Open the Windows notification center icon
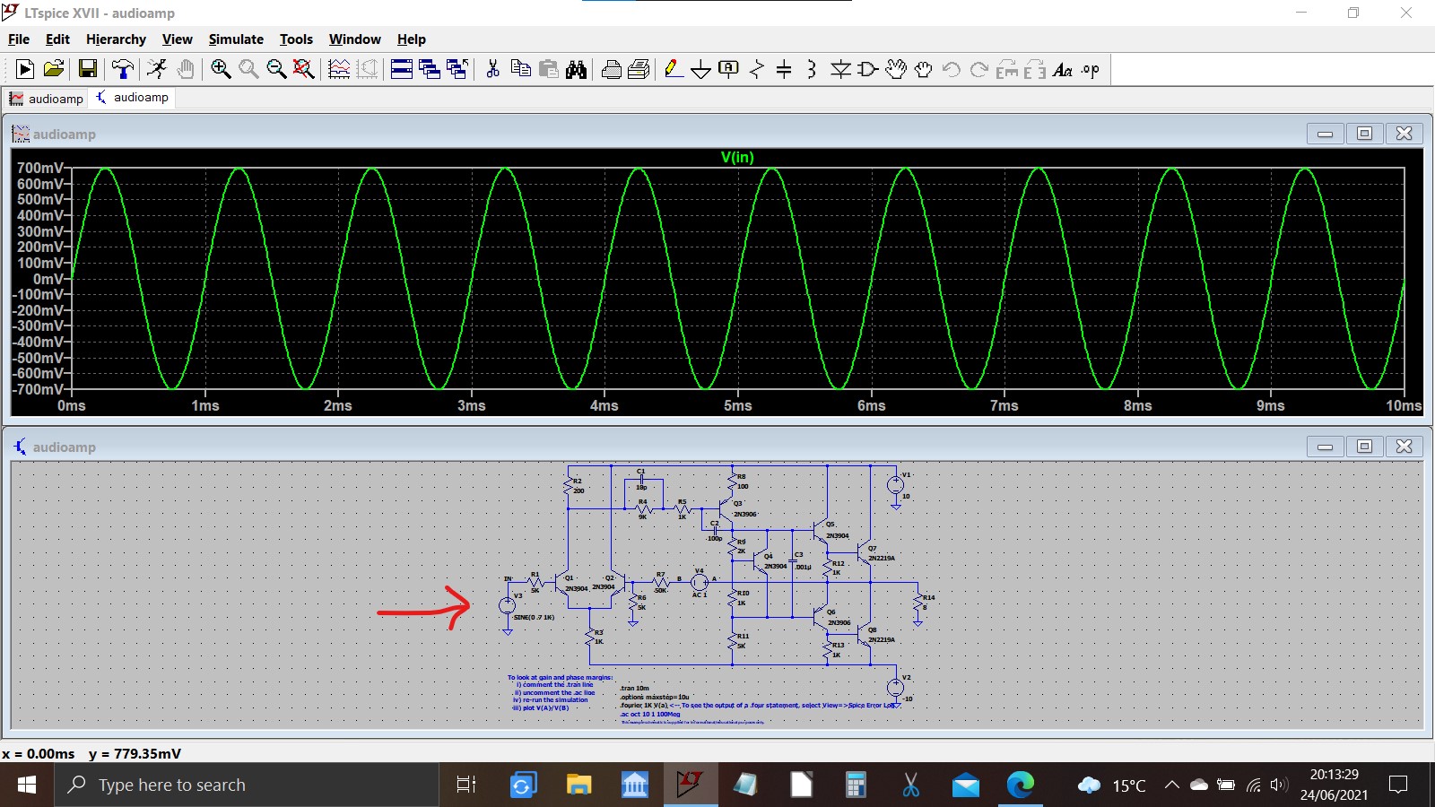Screen dimensions: 1435x807 coord(1397,785)
